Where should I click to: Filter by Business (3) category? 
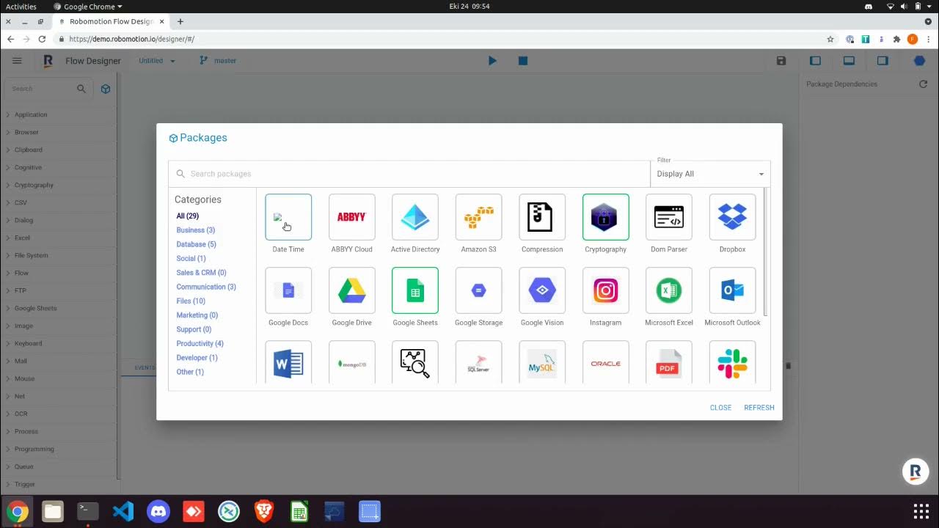[x=195, y=230]
